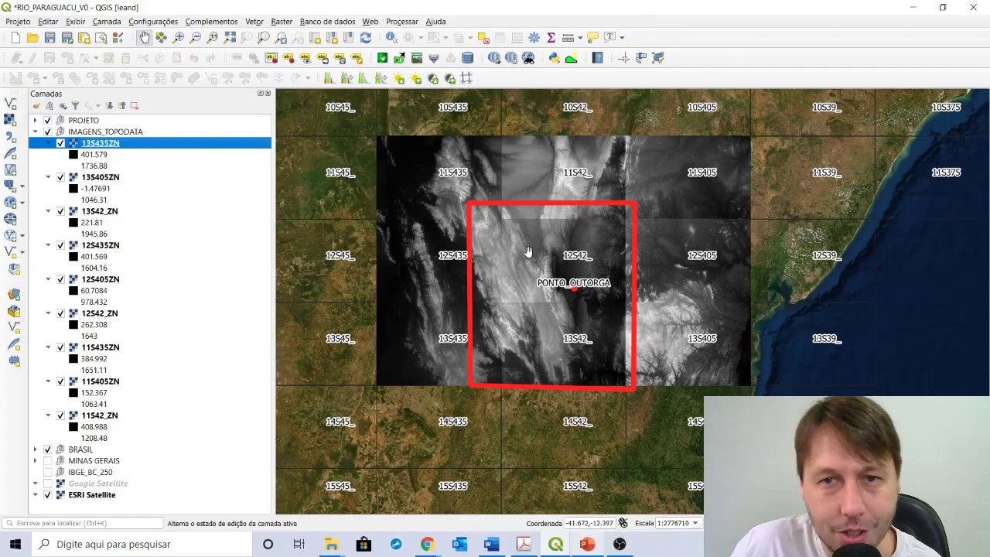990x557 pixels.
Task: Refresh the map canvas
Action: point(365,37)
